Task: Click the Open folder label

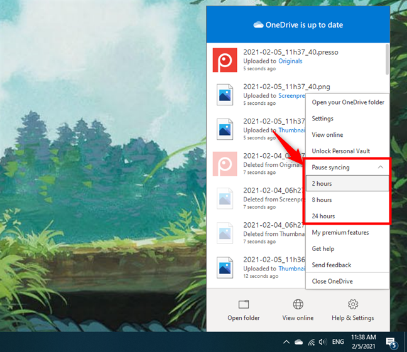Action: point(244,318)
